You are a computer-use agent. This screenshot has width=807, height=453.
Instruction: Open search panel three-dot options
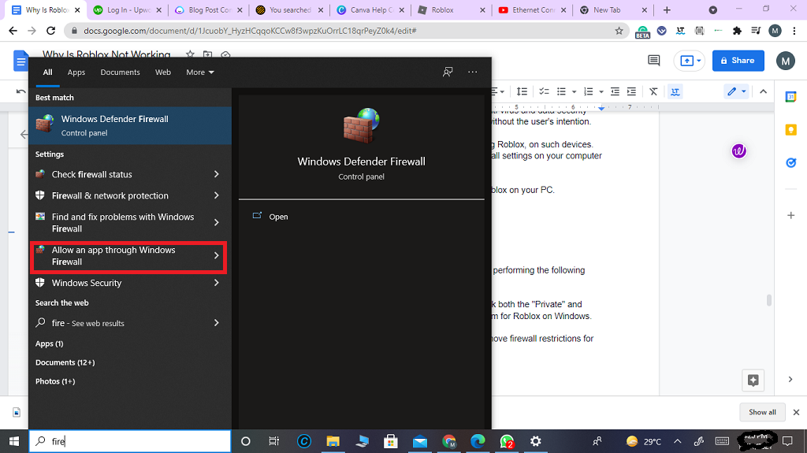[473, 72]
